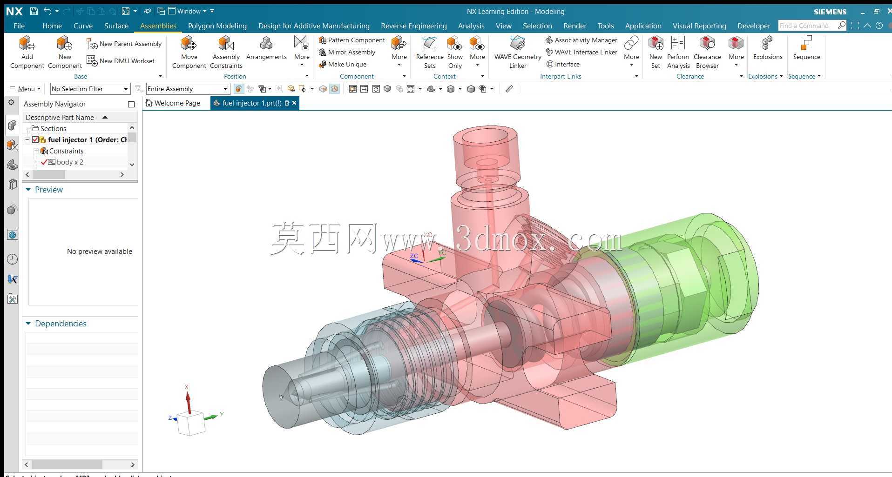Maximize the Assembly Navigator panel
Viewport: 892px width, 477px height.
point(131,104)
